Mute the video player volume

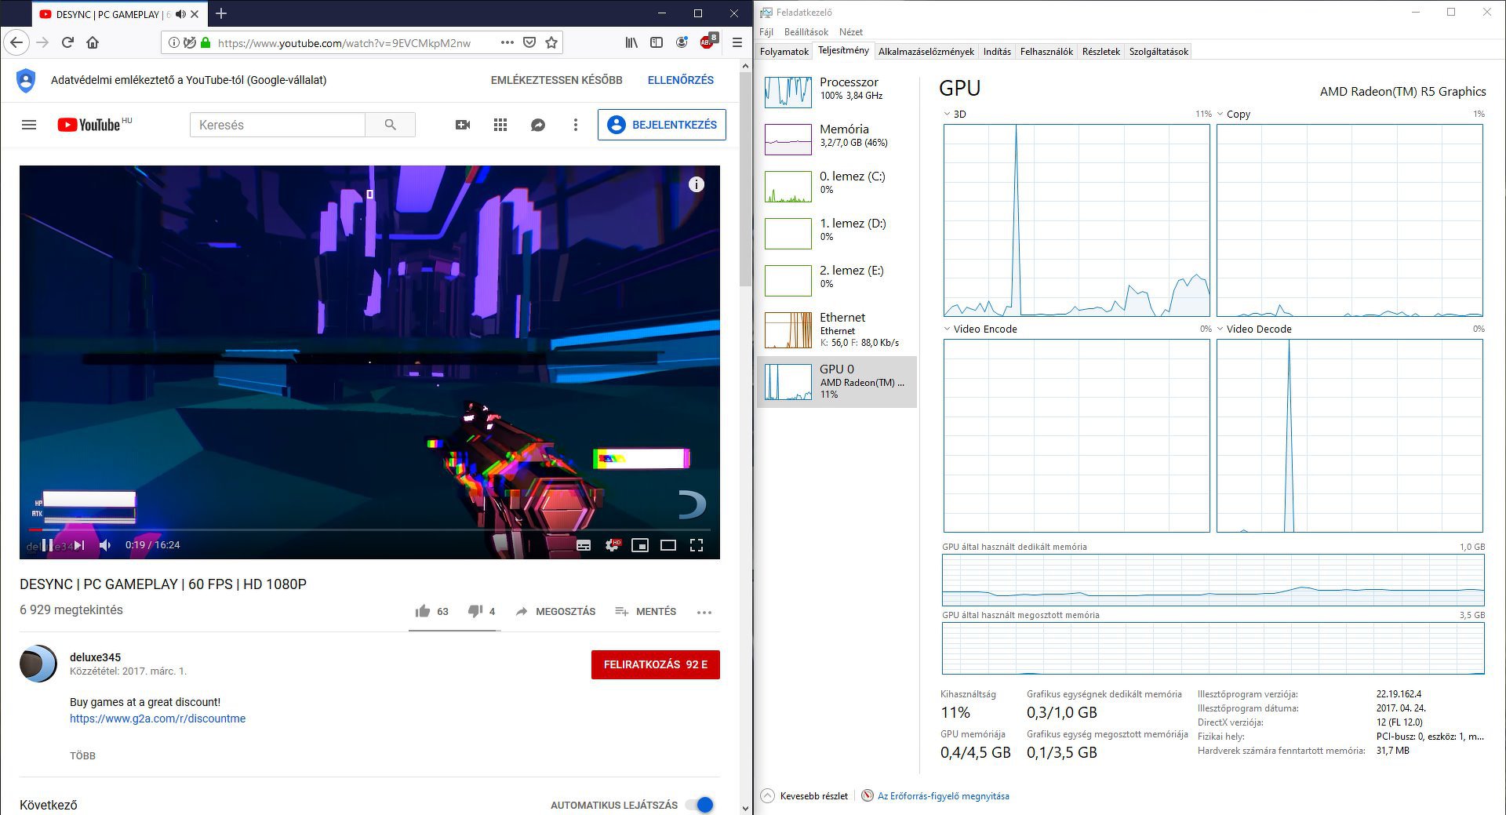point(106,545)
